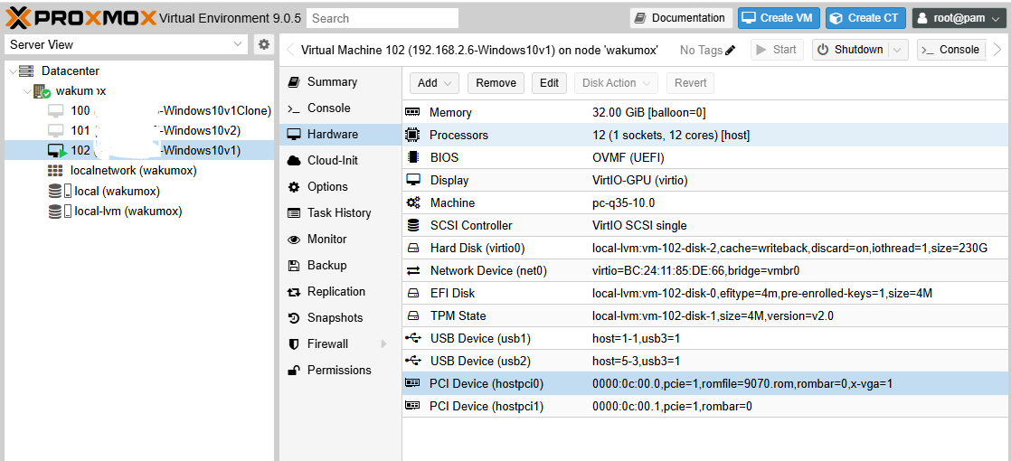
Task: Open the Task History tab
Action: tap(340, 212)
